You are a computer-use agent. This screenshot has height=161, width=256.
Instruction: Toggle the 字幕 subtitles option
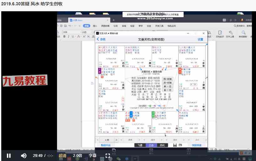(92, 155)
